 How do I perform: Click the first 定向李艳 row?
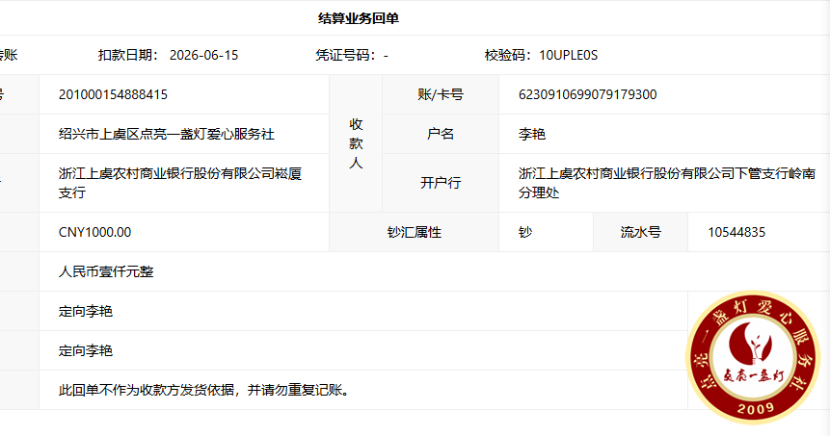click(363, 311)
